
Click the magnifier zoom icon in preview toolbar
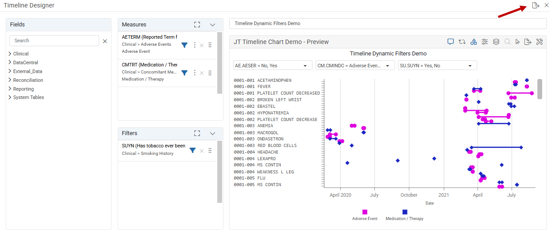[x=507, y=42]
